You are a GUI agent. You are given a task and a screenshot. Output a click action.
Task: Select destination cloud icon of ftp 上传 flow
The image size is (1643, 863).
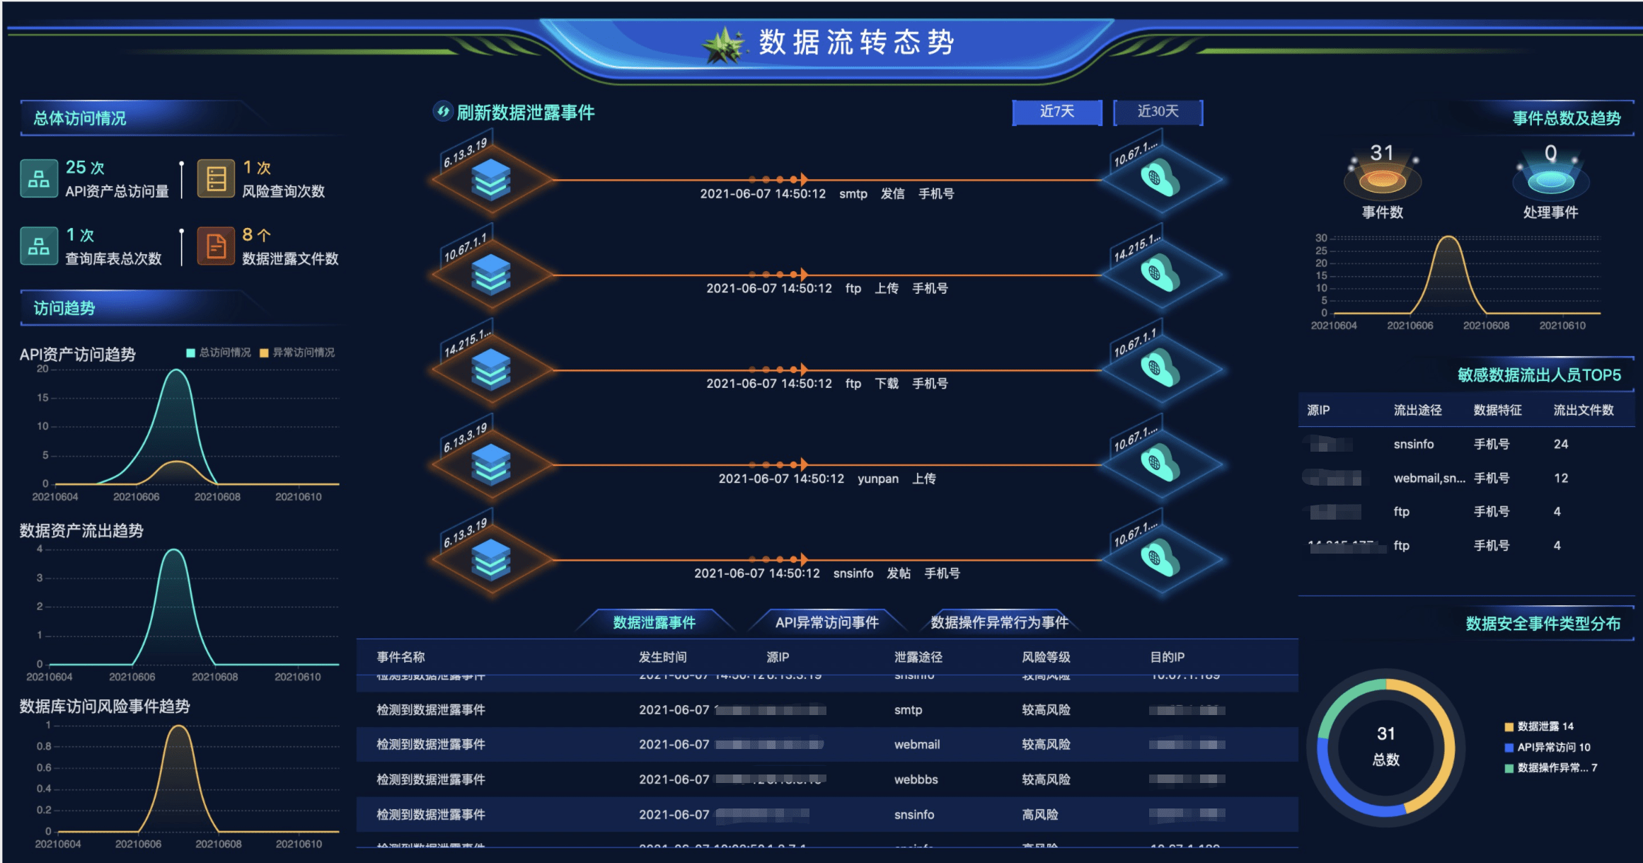[1160, 273]
